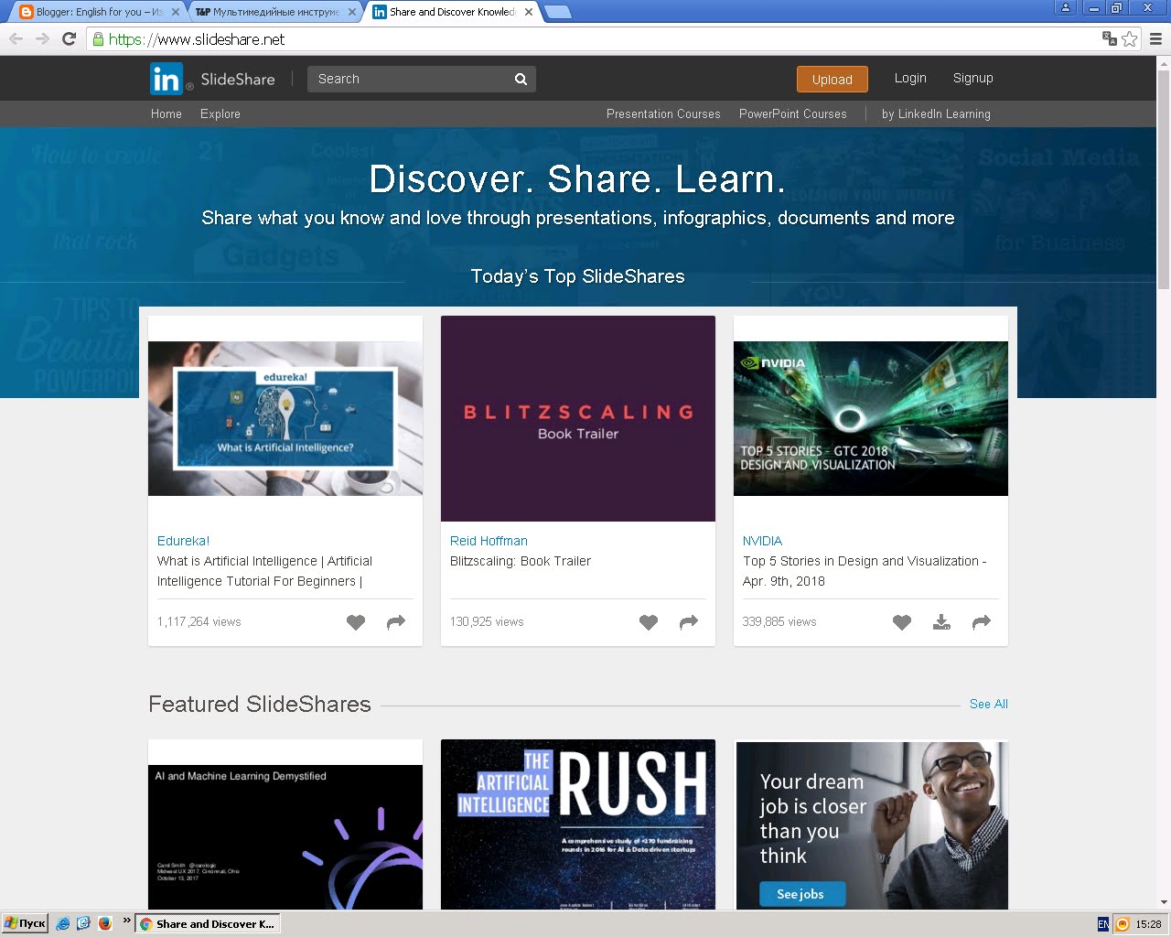Switch to the T&P Мультимедийные инструменты tab
1171x937 pixels.
[274, 12]
